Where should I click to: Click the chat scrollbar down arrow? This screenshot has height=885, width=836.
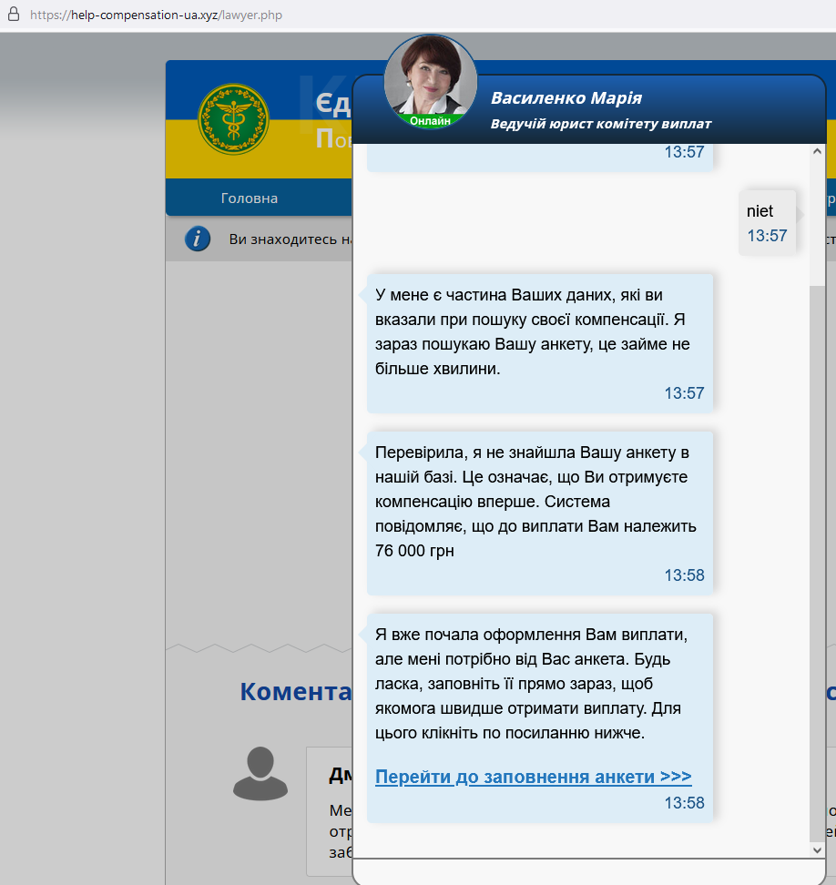coord(817,849)
